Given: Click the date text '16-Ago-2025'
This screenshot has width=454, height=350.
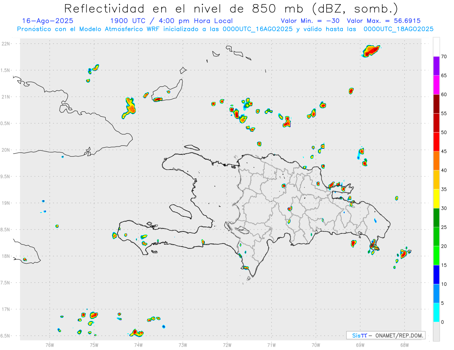Looking at the screenshot, I should pyautogui.click(x=48, y=21).
